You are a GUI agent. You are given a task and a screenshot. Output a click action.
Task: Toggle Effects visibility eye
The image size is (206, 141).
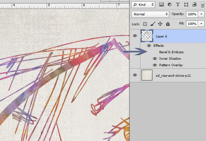[149, 46]
